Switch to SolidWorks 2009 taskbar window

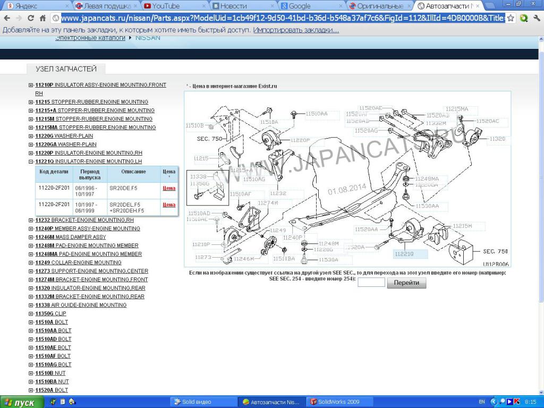click(341, 402)
